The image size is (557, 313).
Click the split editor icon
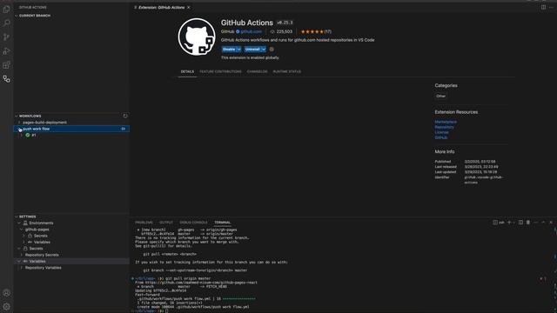tap(543, 7)
